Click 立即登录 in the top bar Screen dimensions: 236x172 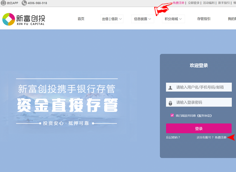tap(193, 3)
